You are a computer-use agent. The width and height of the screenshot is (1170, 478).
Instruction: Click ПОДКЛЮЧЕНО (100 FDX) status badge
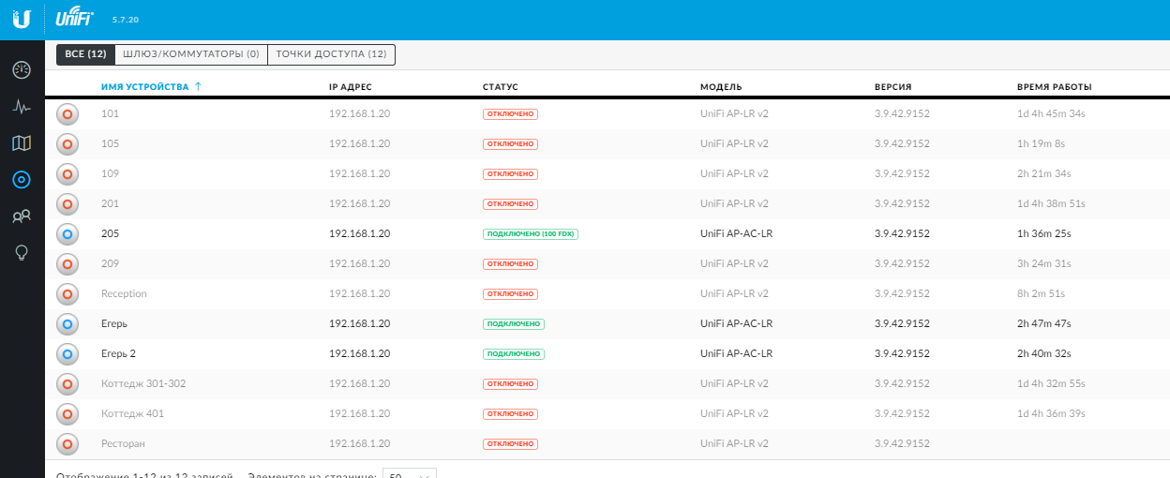click(530, 234)
